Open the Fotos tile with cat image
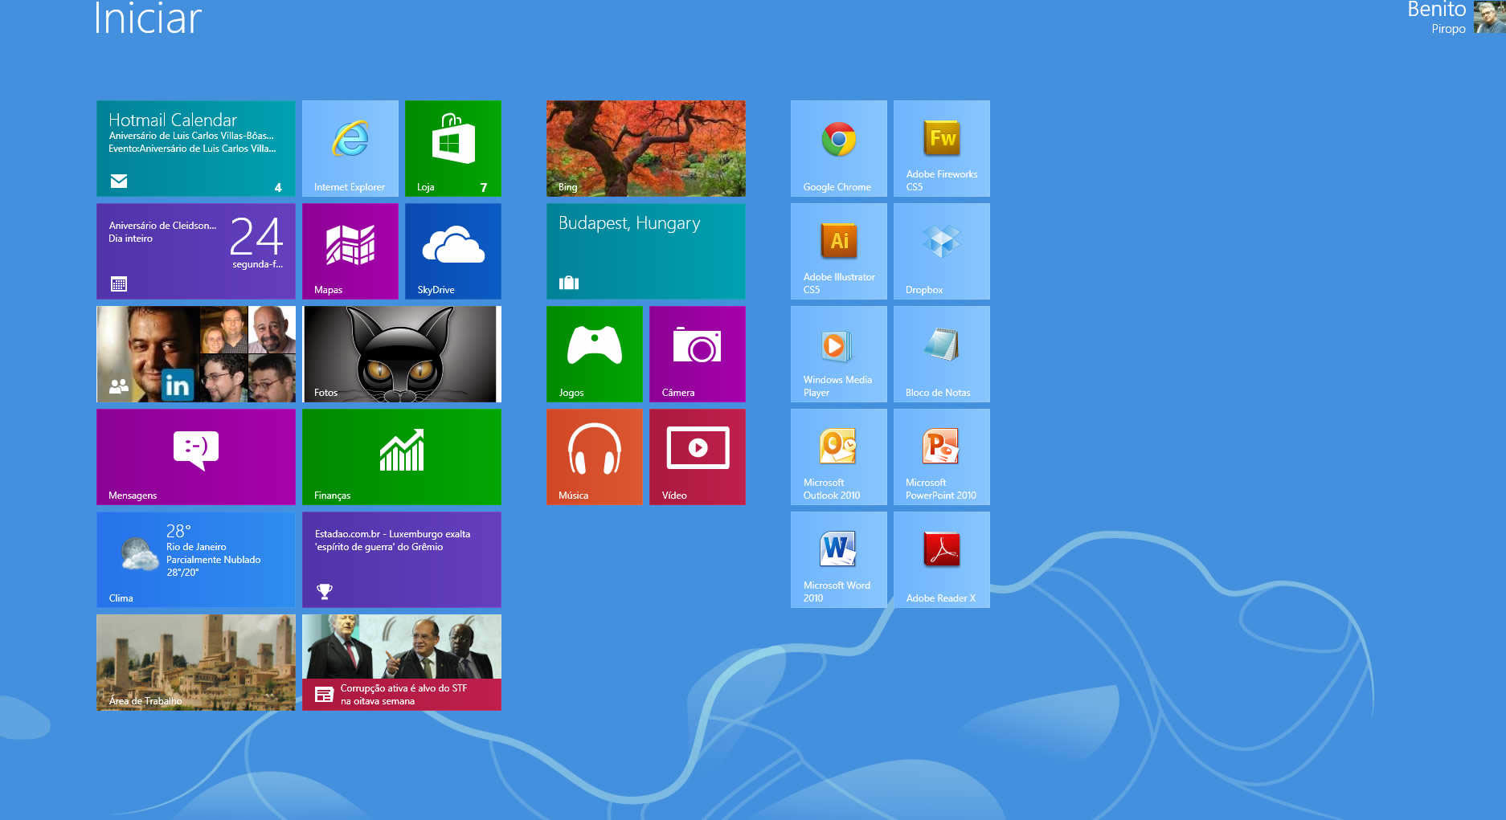Screen dimensions: 1506x820 [401, 354]
